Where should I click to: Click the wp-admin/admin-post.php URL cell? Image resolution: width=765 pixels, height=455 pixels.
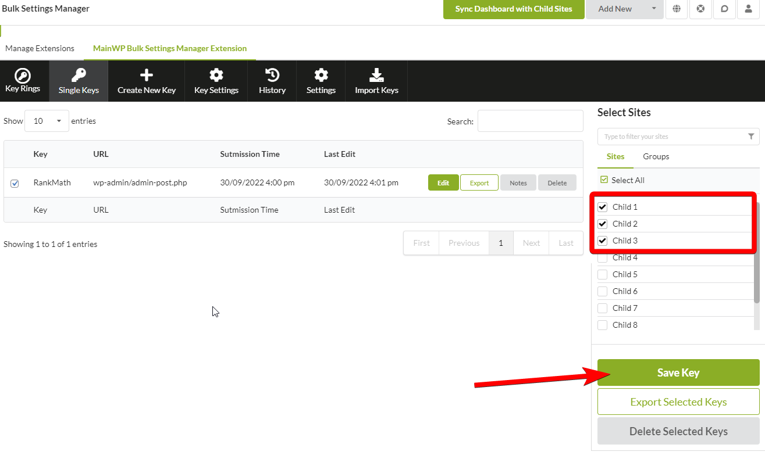(x=140, y=182)
